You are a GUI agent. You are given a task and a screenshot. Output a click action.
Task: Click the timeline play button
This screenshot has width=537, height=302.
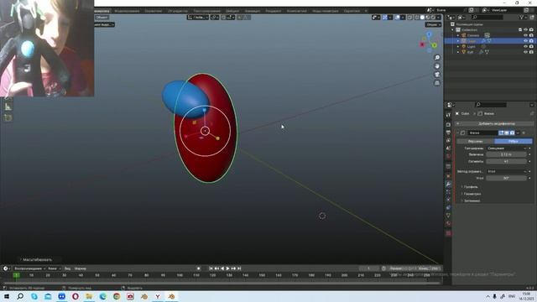click(x=227, y=268)
